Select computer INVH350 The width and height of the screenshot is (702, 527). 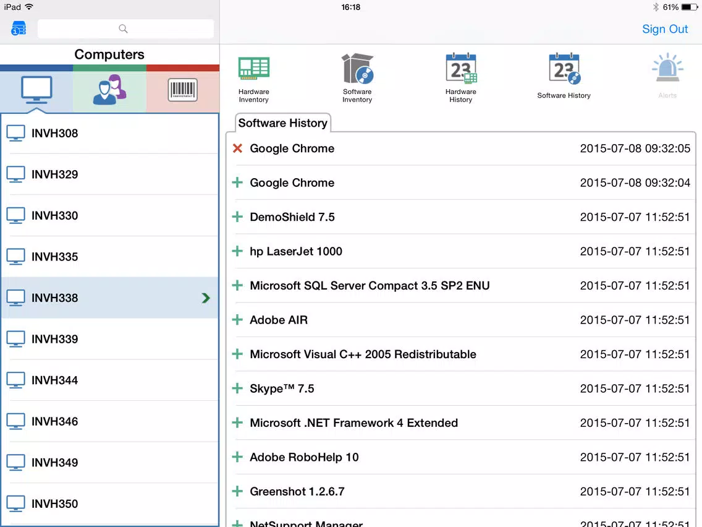click(x=110, y=503)
